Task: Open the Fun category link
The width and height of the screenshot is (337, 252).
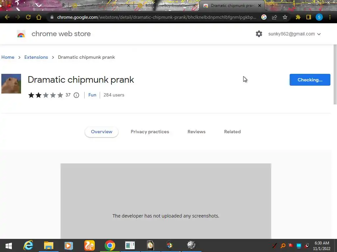Action: tap(92, 95)
